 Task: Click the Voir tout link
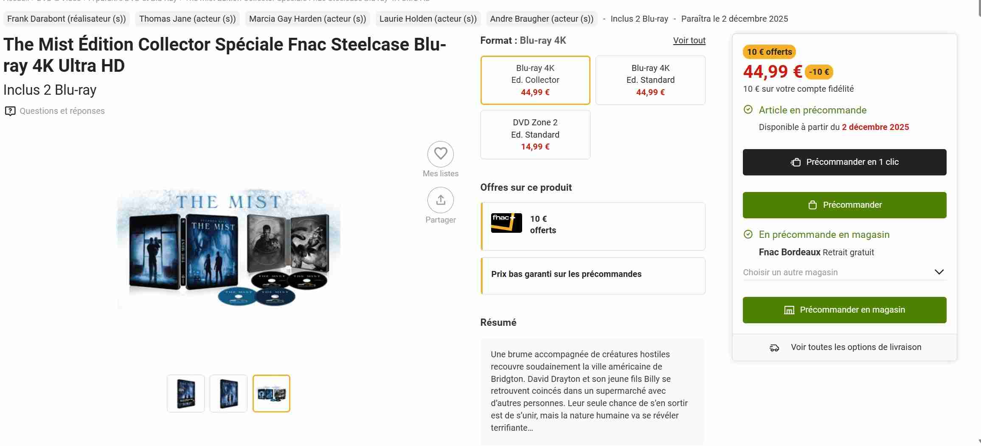click(689, 40)
